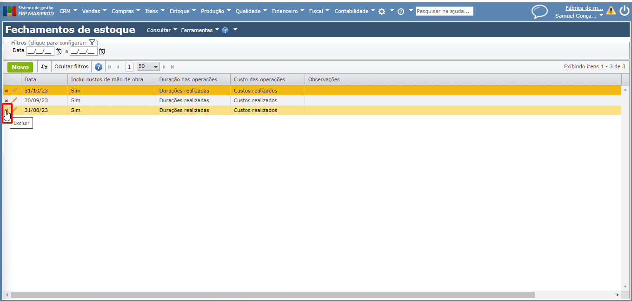Image resolution: width=632 pixels, height=302 pixels.
Task: Open the Financeiro menu
Action: tap(288, 11)
